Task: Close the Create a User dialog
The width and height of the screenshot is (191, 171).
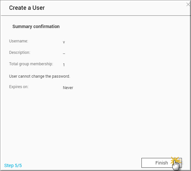Action: tap(188, 5)
